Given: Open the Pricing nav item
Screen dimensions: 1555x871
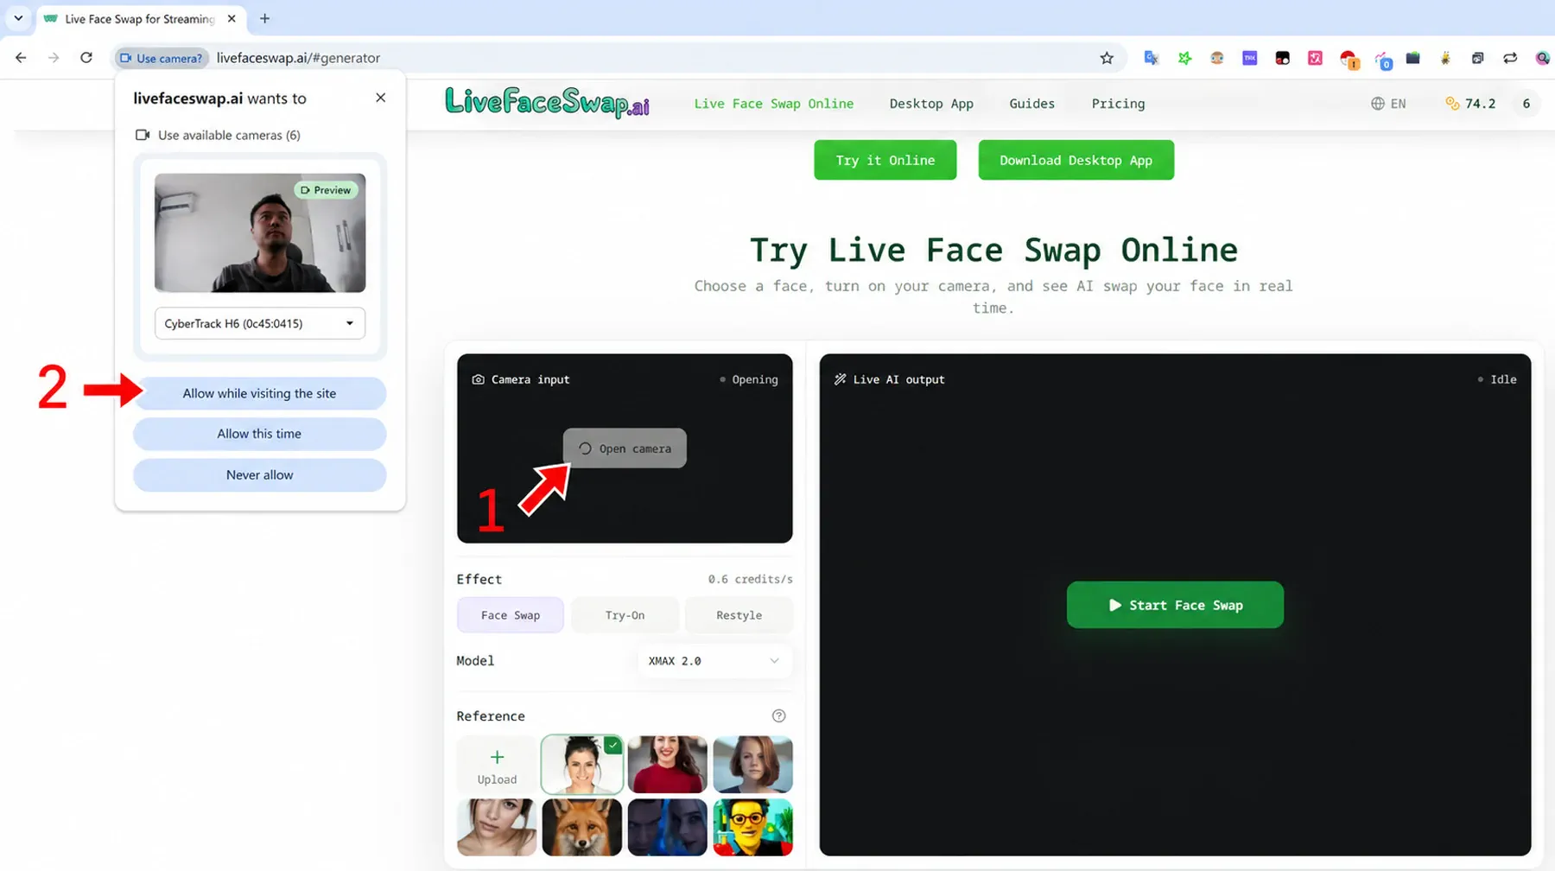Looking at the screenshot, I should 1118,104.
